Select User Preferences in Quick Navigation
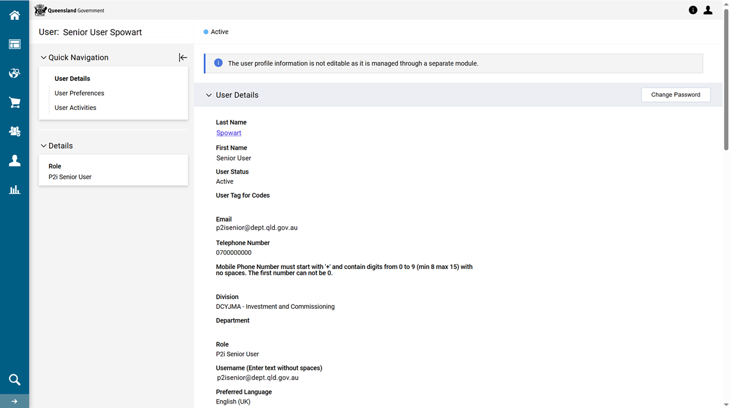 [x=79, y=93]
